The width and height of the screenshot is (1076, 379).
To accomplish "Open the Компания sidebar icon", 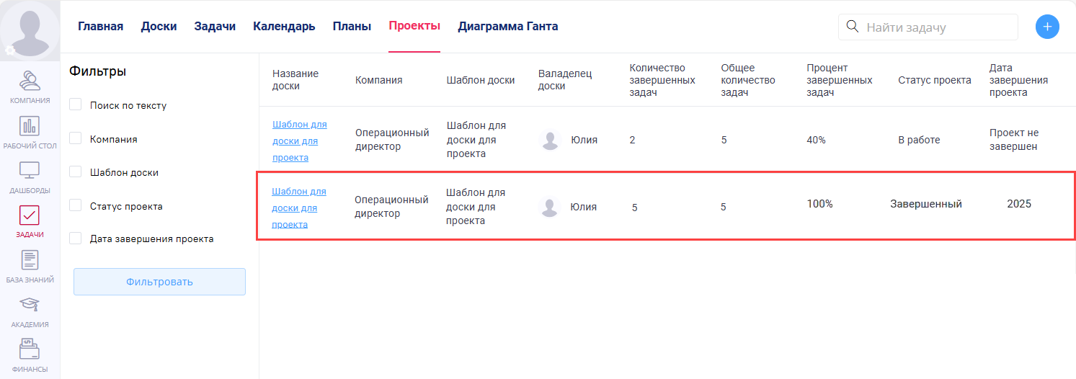I will point(30,81).
